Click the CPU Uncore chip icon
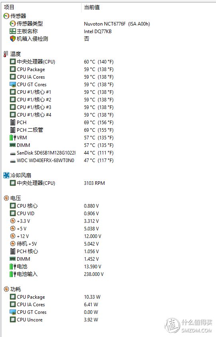This screenshot has height=337, width=216. click(13, 319)
